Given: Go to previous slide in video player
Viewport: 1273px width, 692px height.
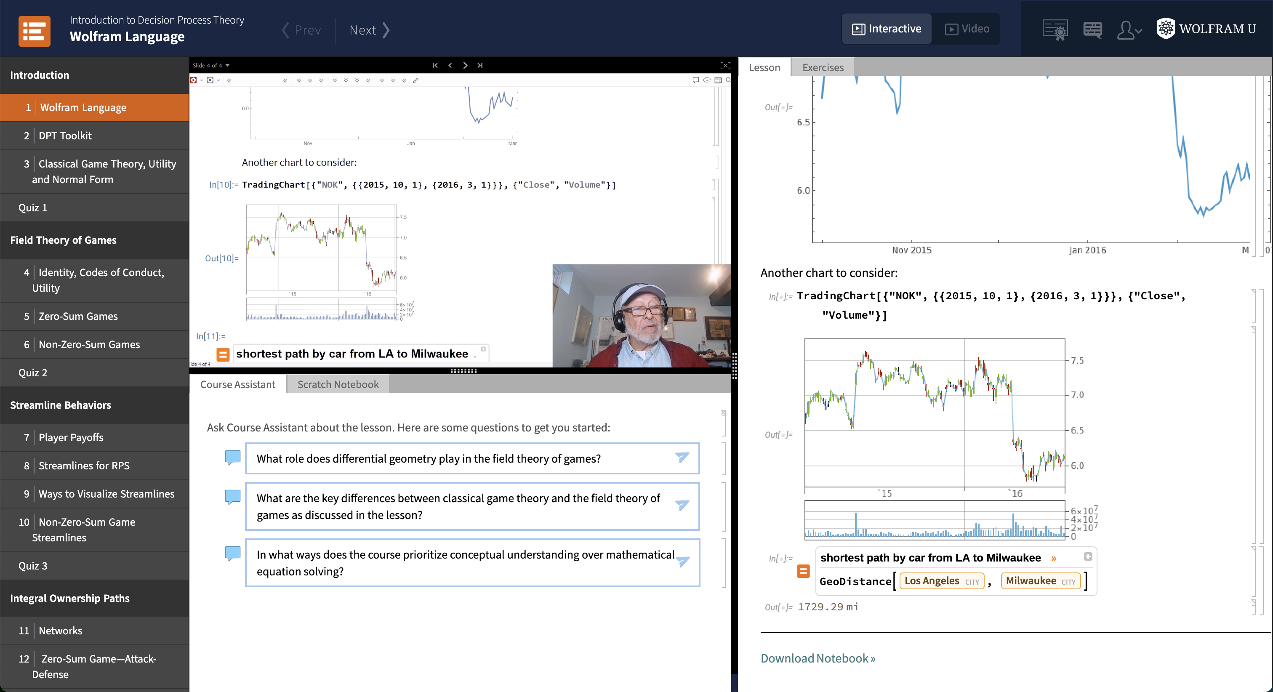Looking at the screenshot, I should coord(450,65).
